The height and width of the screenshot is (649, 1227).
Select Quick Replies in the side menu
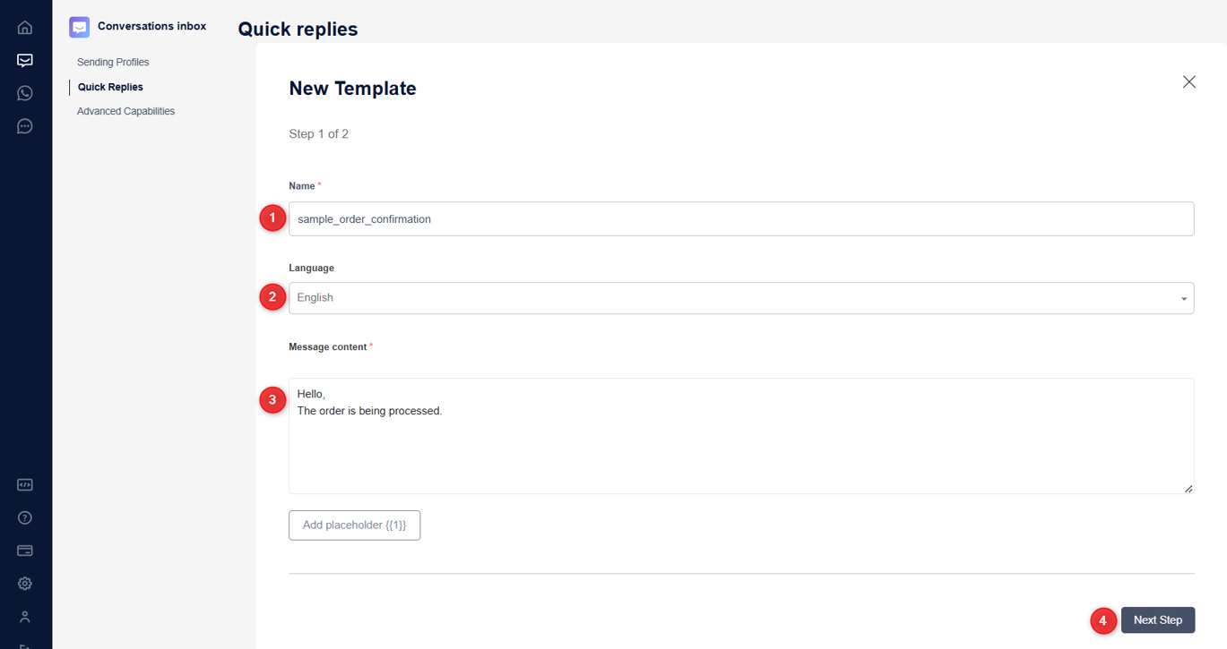click(x=110, y=87)
